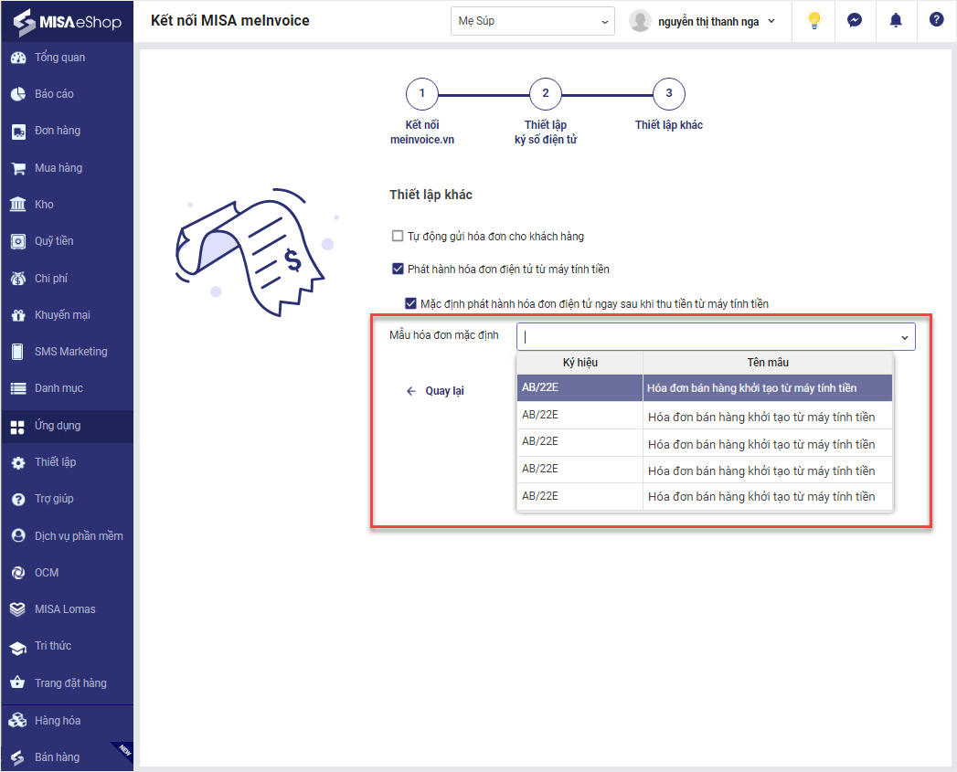Go to step 2 Thiết lập ký số điện tử
The width and height of the screenshot is (957, 772).
[x=546, y=94]
